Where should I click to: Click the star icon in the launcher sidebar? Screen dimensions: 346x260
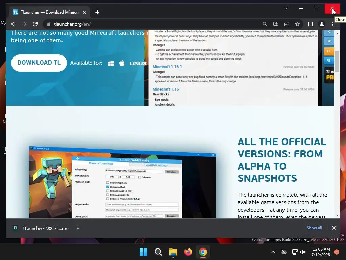(329, 41)
